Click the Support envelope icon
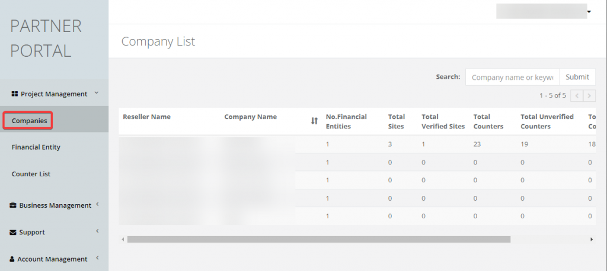The height and width of the screenshot is (271, 607). pyautogui.click(x=13, y=233)
